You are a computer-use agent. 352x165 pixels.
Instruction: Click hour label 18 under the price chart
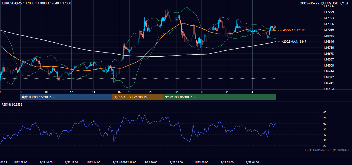129,92
